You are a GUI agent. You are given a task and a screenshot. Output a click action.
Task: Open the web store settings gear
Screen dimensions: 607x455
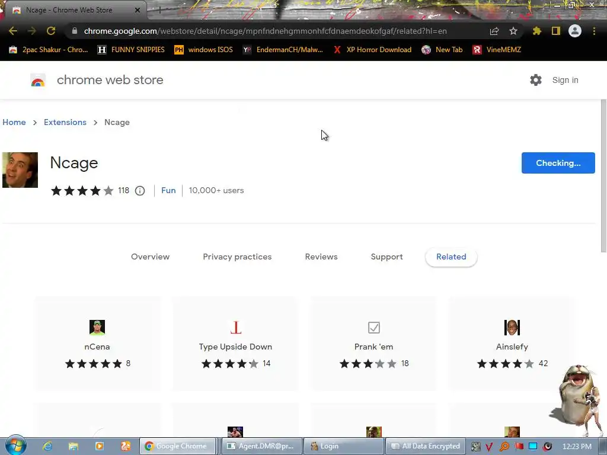(536, 80)
